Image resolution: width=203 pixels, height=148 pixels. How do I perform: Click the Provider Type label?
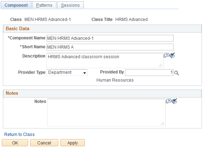pos(32,72)
